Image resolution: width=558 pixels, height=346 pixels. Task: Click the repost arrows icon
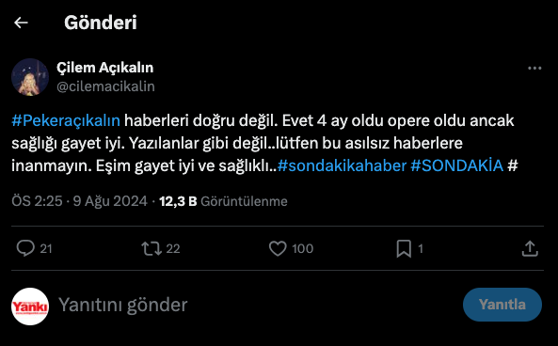(x=151, y=248)
